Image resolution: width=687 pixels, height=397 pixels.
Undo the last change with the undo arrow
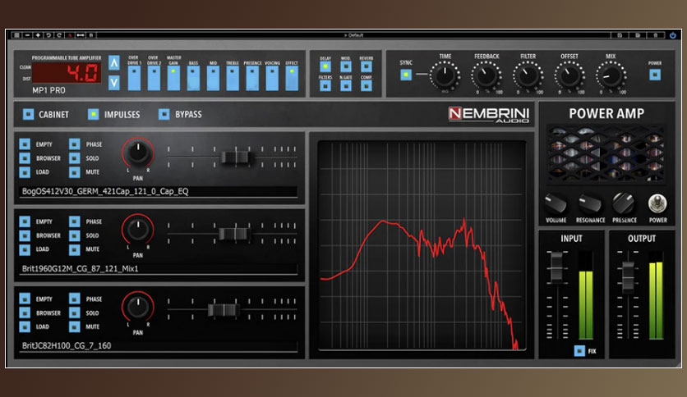pyautogui.click(x=48, y=35)
